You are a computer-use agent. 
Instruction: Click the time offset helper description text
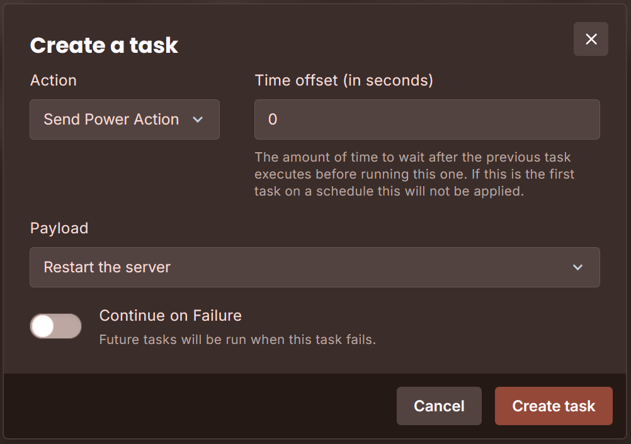pos(414,174)
